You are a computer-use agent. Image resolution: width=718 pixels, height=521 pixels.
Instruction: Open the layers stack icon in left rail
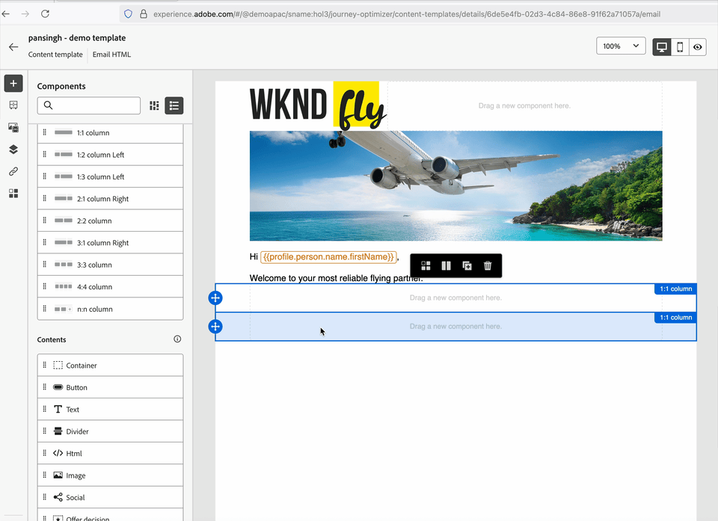[13, 149]
